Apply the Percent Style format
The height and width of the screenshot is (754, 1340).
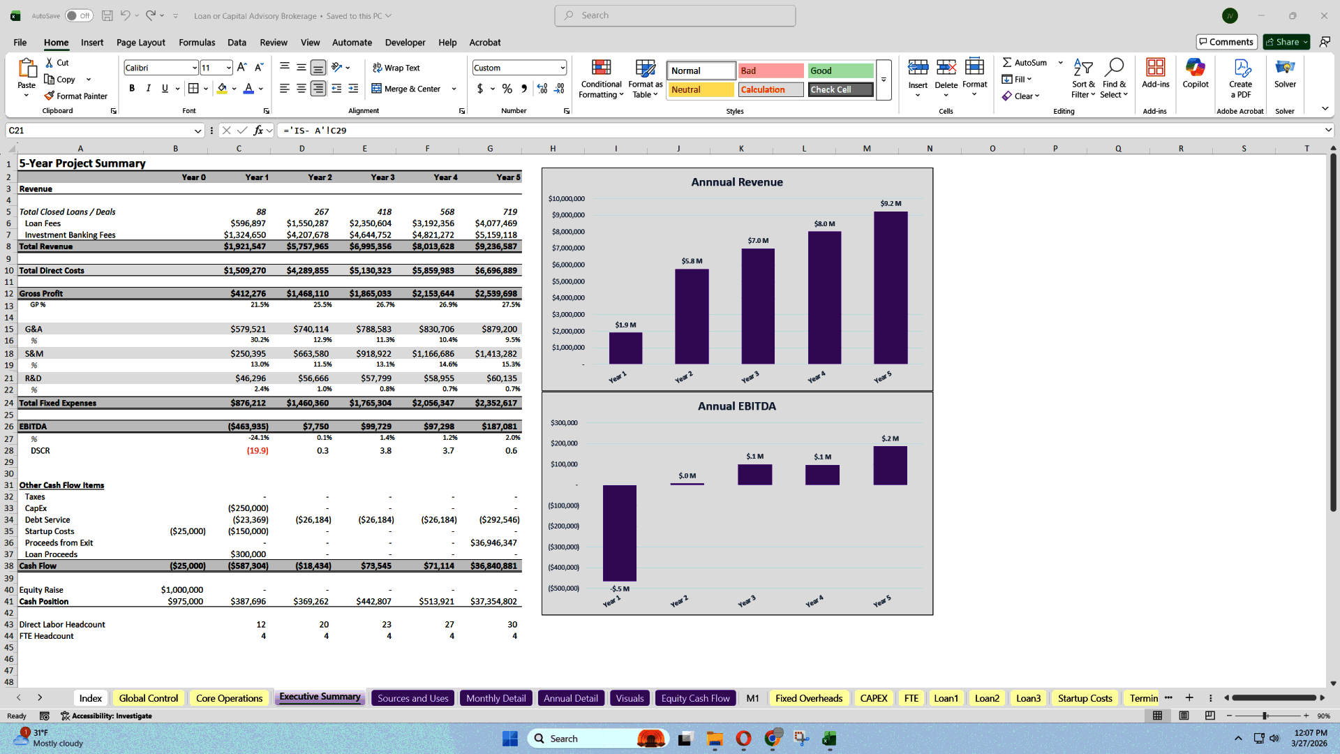coord(507,89)
